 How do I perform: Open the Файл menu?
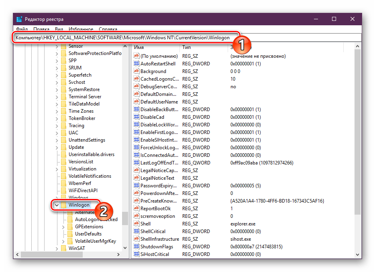point(22,29)
